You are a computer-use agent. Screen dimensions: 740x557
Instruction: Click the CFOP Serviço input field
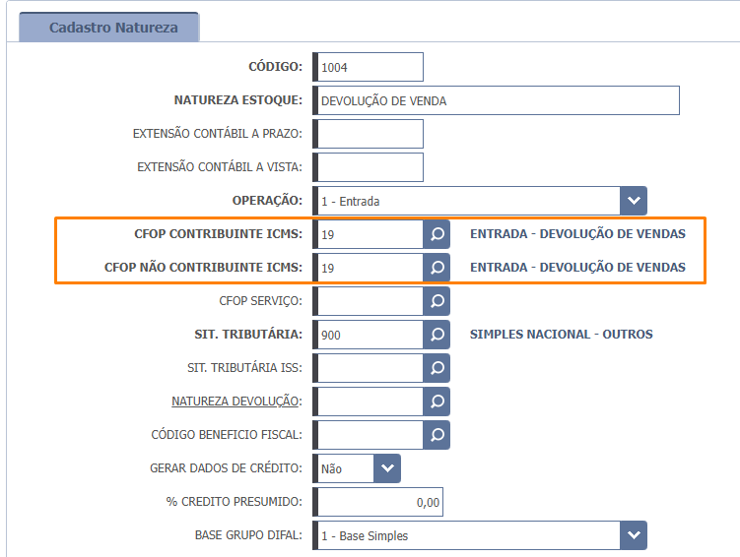369,301
